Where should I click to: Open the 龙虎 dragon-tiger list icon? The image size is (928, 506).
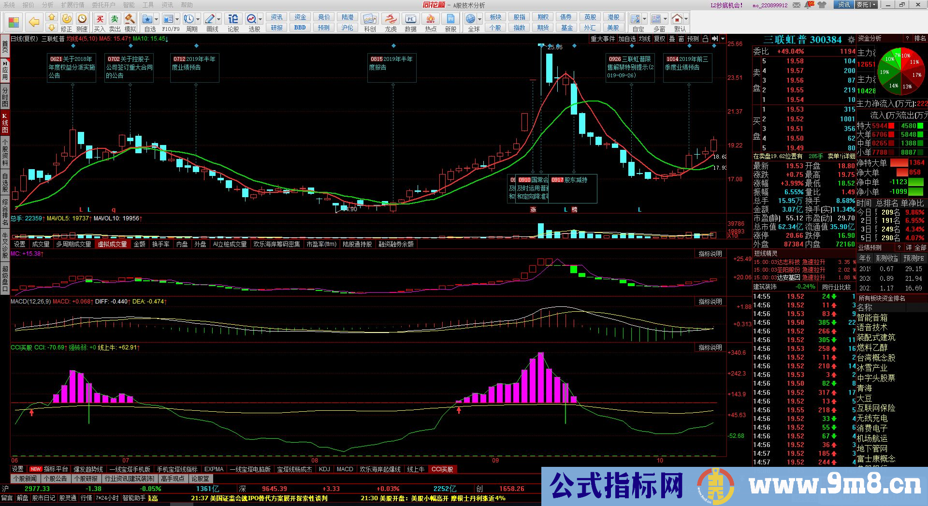click(x=391, y=18)
